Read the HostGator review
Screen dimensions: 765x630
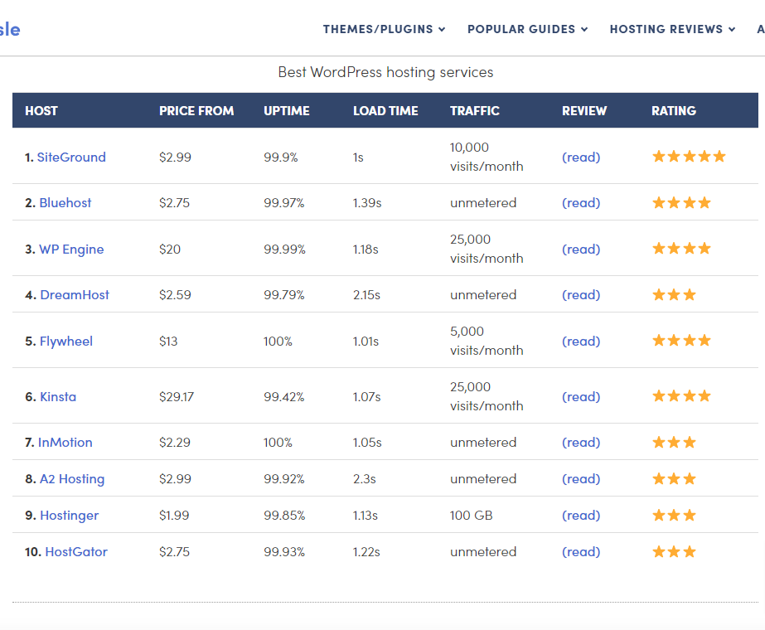tap(581, 552)
